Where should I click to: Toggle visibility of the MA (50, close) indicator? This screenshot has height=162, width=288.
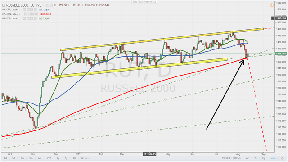point(25,9)
